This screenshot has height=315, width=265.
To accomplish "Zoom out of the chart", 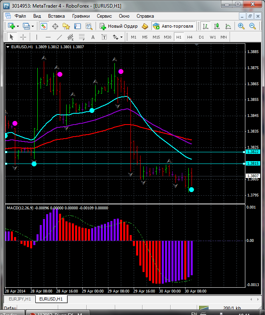I will 253,26.
